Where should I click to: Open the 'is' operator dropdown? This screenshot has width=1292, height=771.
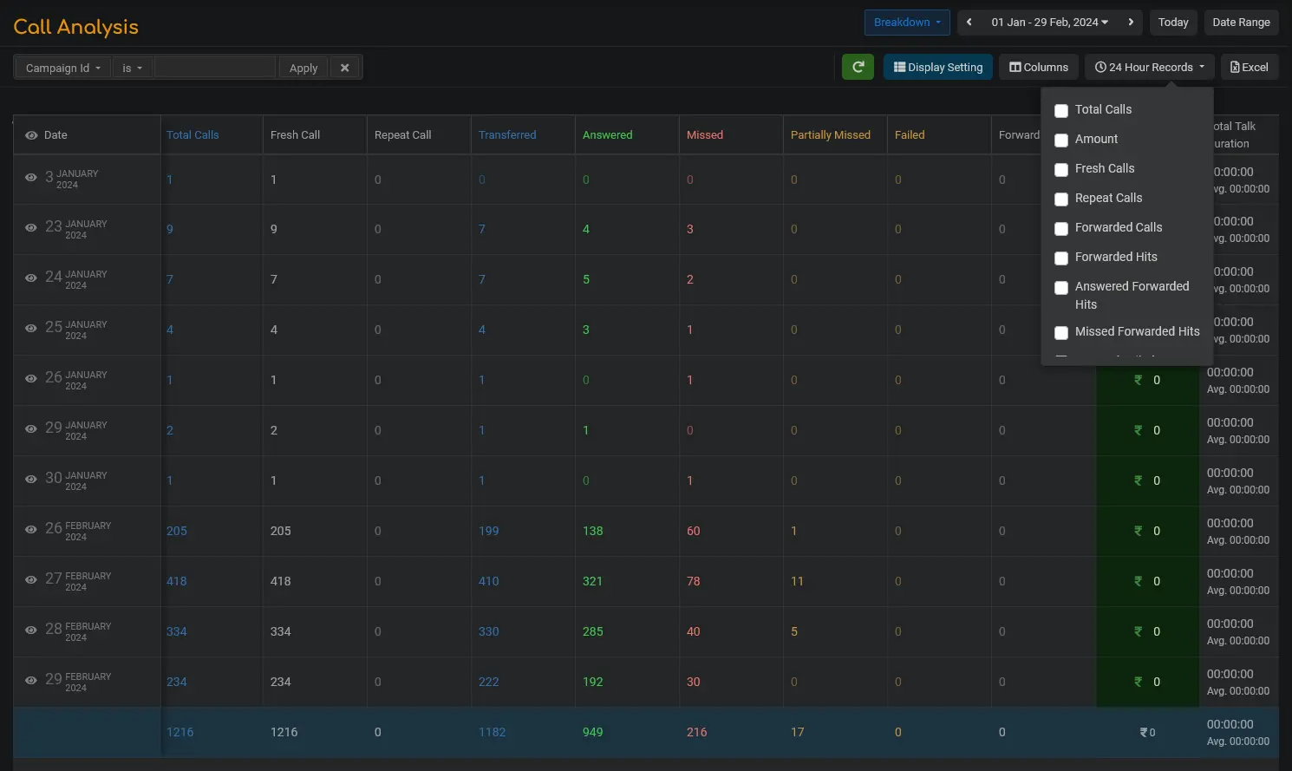coord(132,68)
